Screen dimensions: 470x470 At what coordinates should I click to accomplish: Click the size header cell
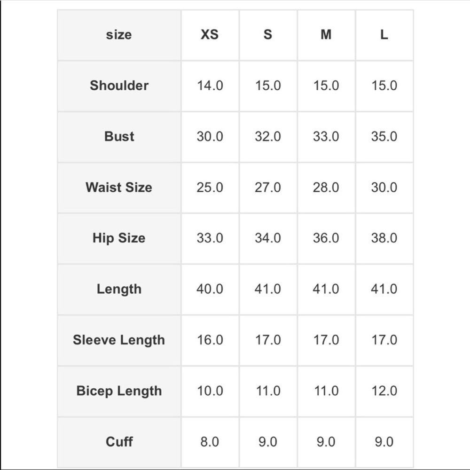tap(119, 35)
